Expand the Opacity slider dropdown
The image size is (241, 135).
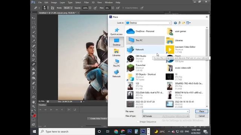pos(90,8)
